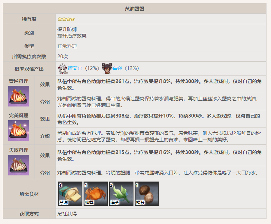
Task: Select the 海草 seagrass ingredient icon
Action: tap(121, 194)
